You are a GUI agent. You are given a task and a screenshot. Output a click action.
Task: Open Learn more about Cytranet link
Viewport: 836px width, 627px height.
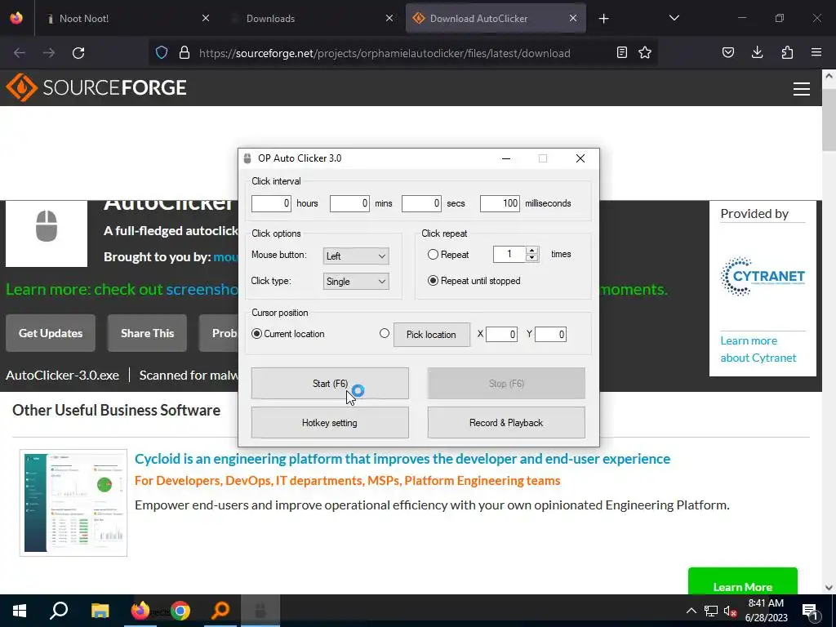click(758, 349)
